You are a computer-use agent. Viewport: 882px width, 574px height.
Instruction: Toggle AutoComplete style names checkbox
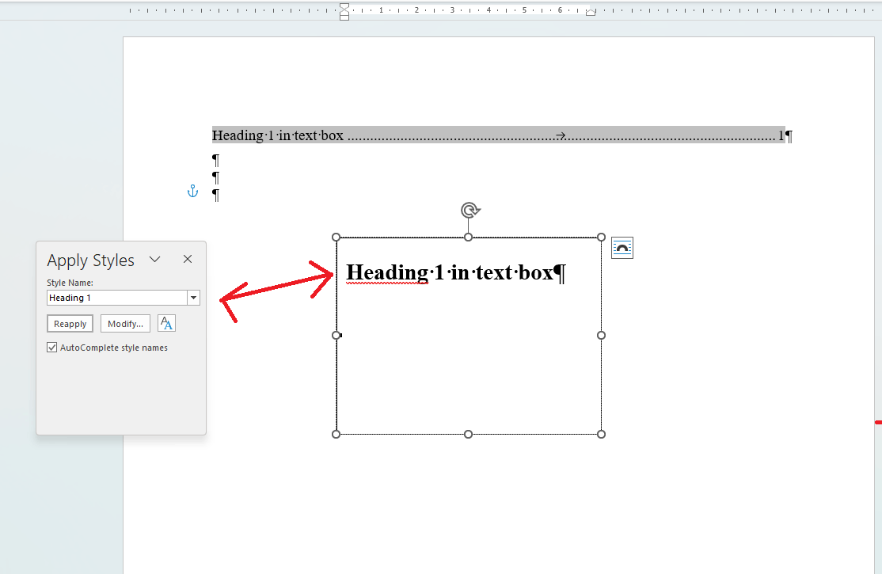click(x=51, y=348)
